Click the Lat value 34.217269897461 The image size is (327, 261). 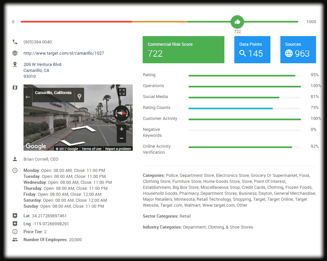pyautogui.click(x=49, y=216)
